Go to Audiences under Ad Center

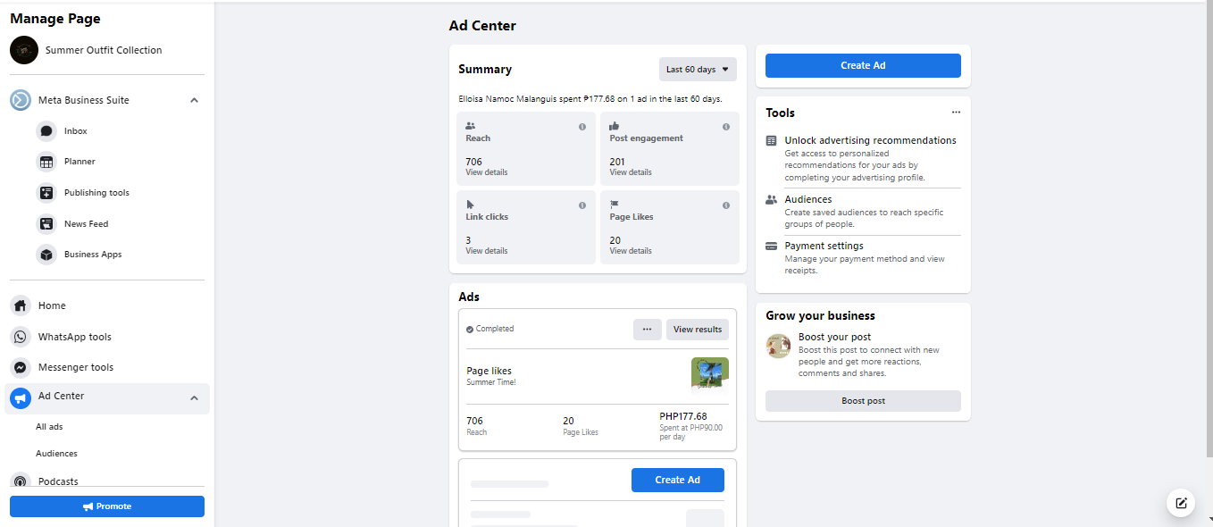[56, 454]
